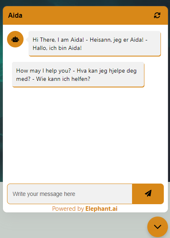This screenshot has height=238, width=170.
Task: Collapse chat using the chevron-down button
Action: click(158, 227)
